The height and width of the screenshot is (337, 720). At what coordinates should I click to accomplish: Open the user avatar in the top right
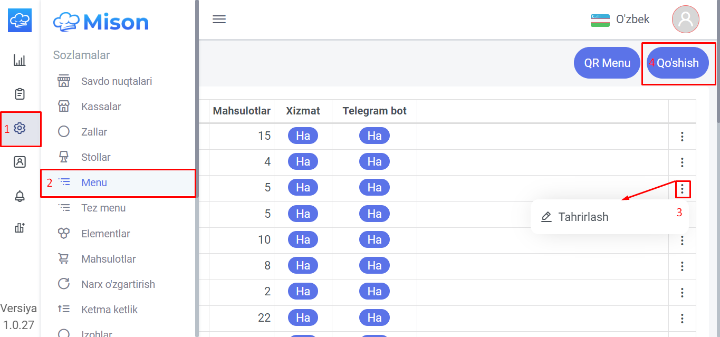tap(685, 20)
